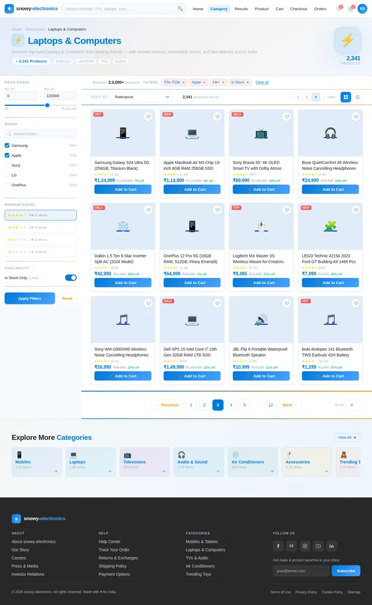Open the LinkedIn social icon in footer
The image size is (372, 605).
[331, 546]
